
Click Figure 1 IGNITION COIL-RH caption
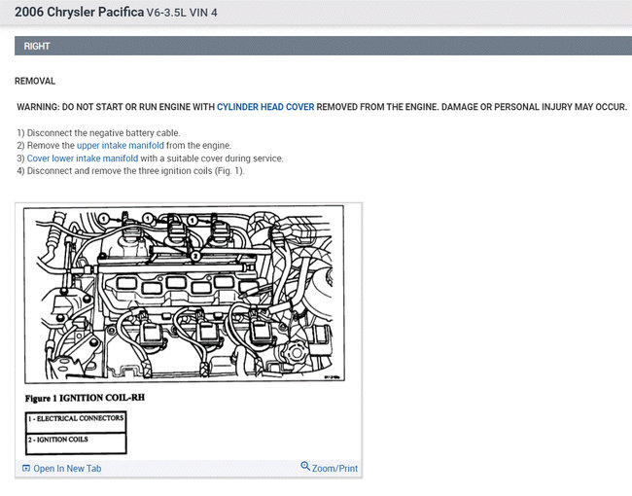point(85,398)
